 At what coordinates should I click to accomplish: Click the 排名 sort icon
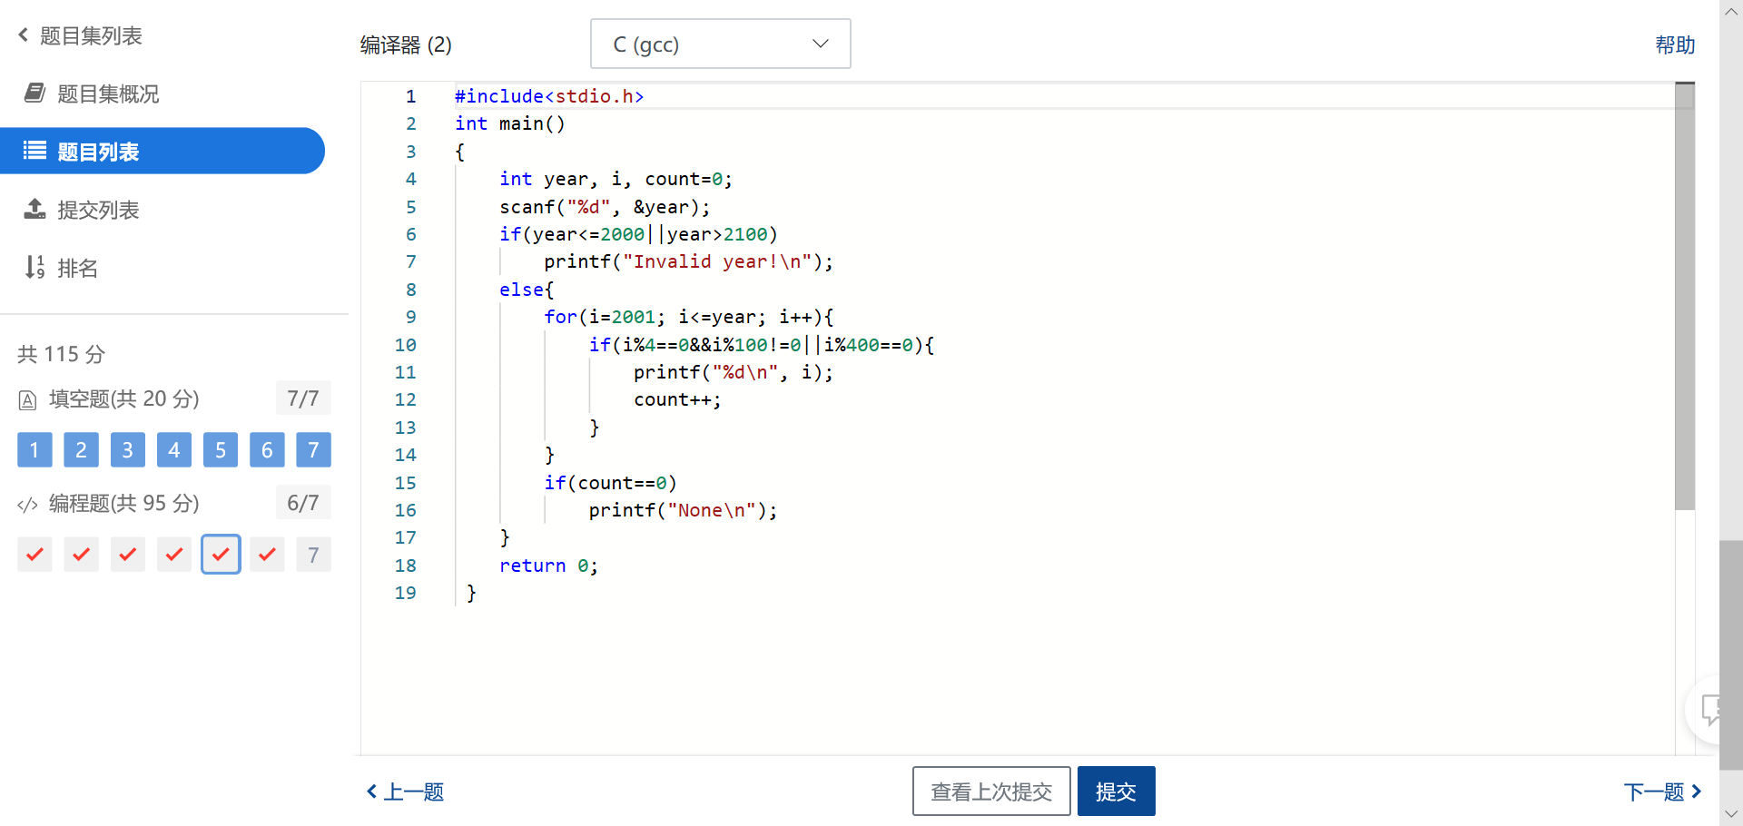(x=34, y=268)
